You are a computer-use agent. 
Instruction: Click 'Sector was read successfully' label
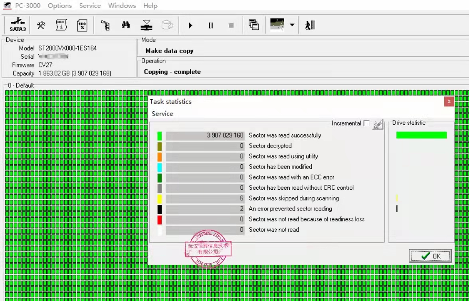[285, 135]
